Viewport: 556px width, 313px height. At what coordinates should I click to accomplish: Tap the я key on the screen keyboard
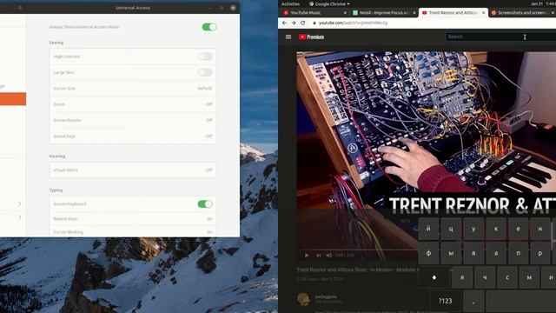462,277
